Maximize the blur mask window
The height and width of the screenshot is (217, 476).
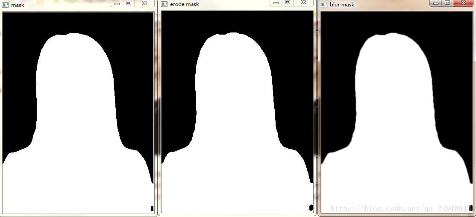[447, 3]
